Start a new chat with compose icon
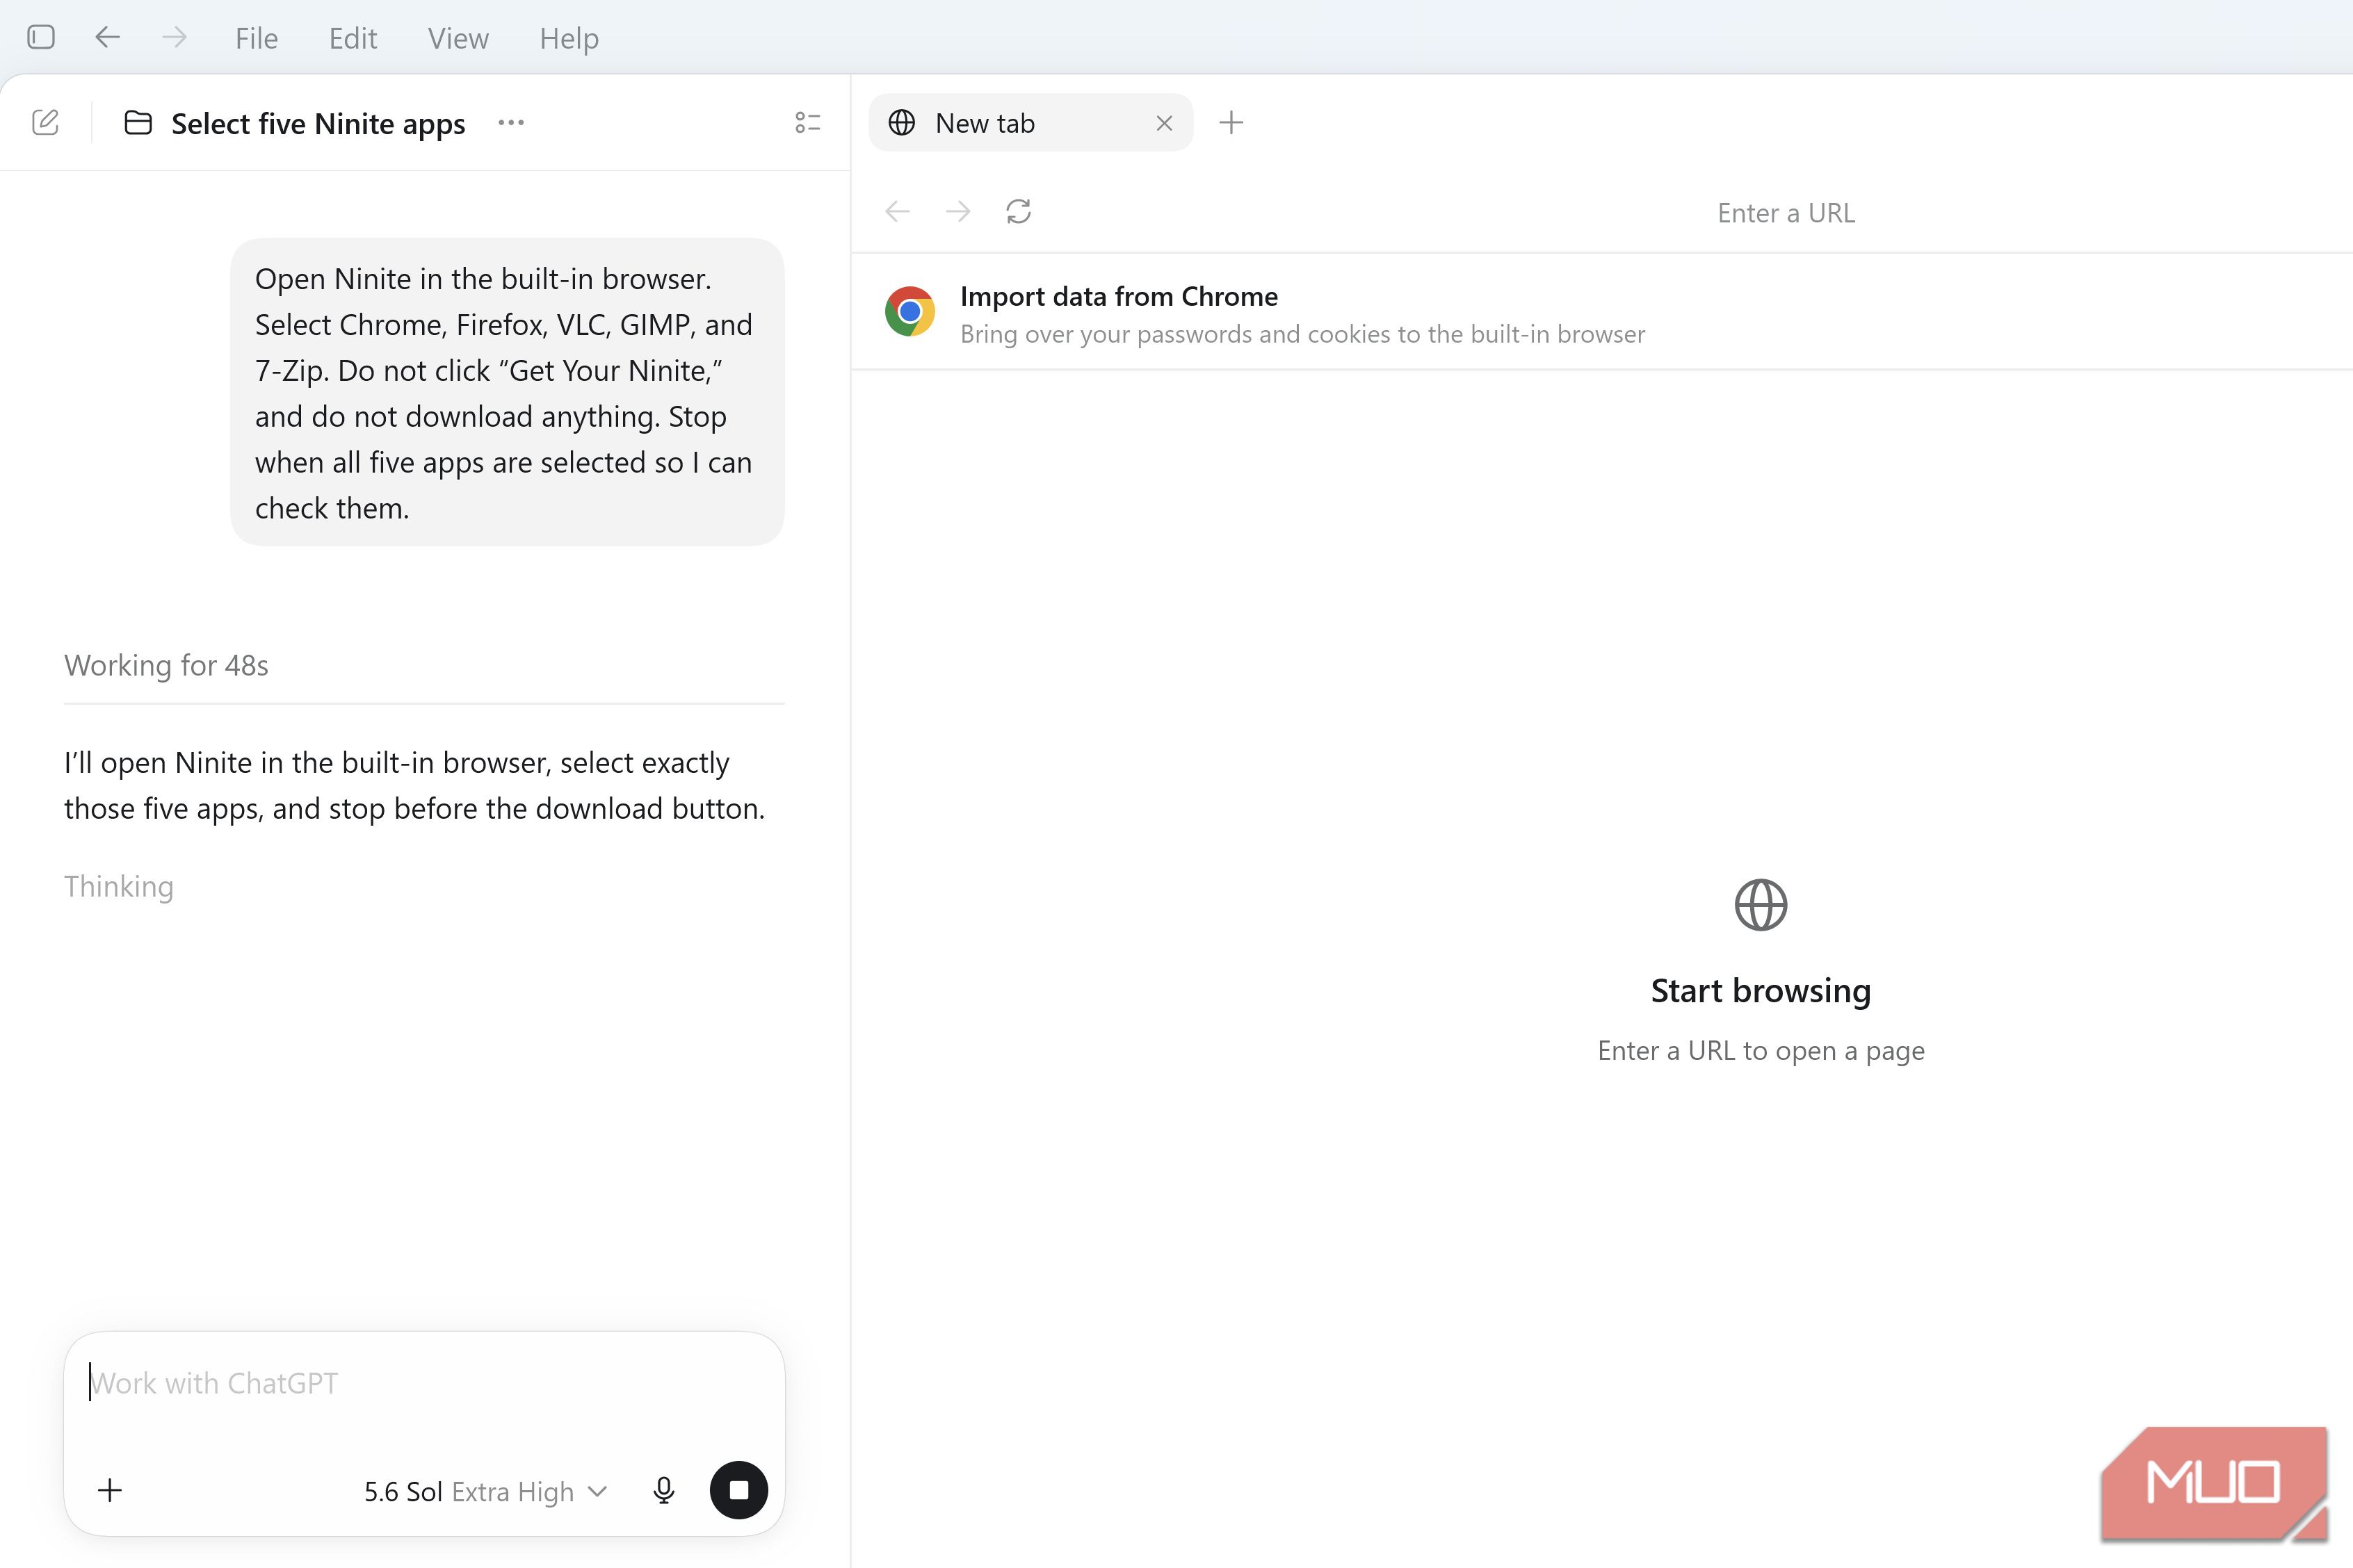2353x1568 pixels. point(45,123)
